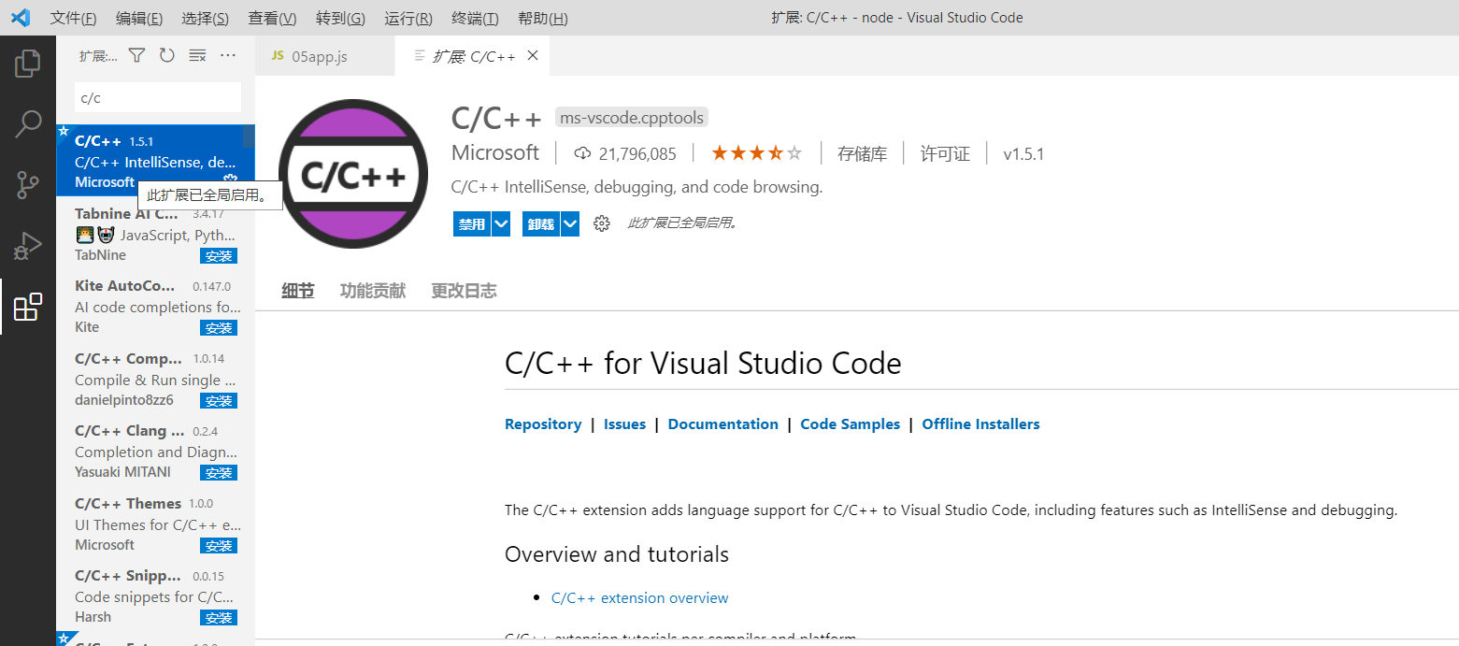The height and width of the screenshot is (646, 1459).
Task: Open dropdown arrow beside Uninstall button
Action: 569,224
